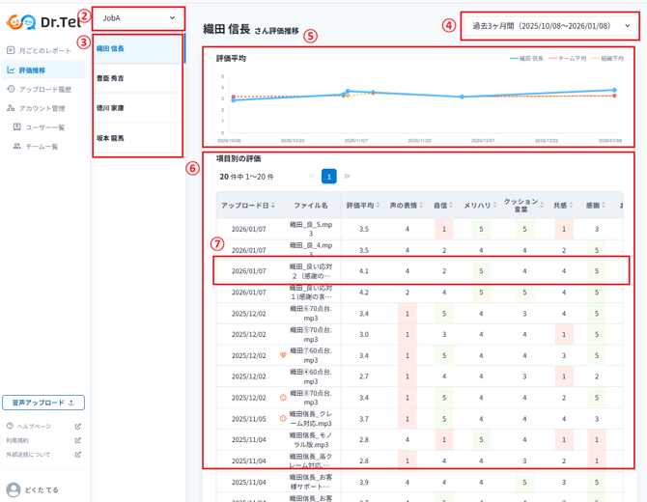This screenshot has height=502, width=647.
Task: Click the 音声アップロード button
Action: (x=44, y=403)
